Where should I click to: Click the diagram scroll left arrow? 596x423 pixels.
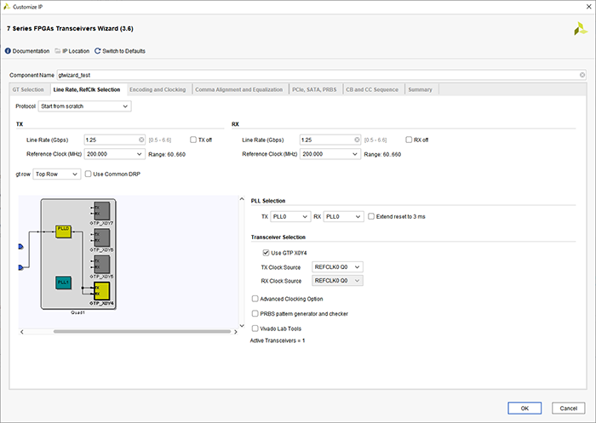pyautogui.click(x=22, y=332)
